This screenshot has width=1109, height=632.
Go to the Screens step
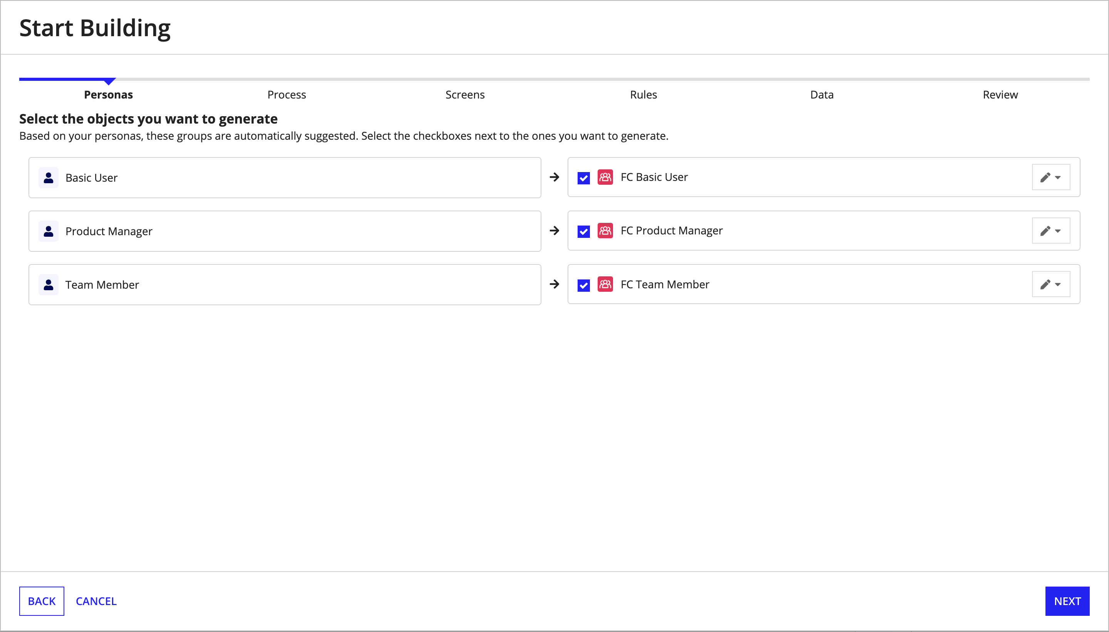tap(465, 95)
